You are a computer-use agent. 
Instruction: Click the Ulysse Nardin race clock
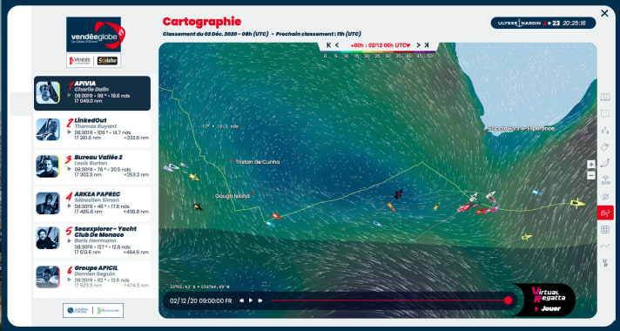(543, 23)
